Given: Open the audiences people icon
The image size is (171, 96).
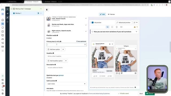Looking at the screenshot, I should click(3, 39).
